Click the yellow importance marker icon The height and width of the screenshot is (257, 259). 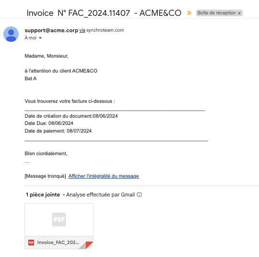click(x=189, y=13)
